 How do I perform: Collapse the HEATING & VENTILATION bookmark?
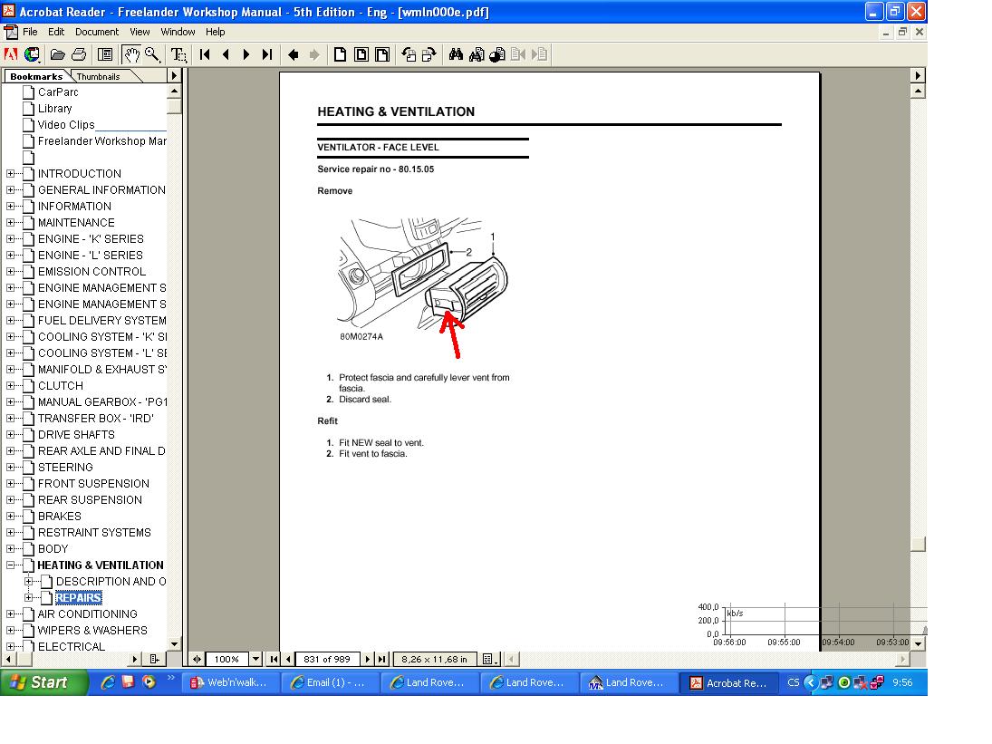(x=11, y=565)
